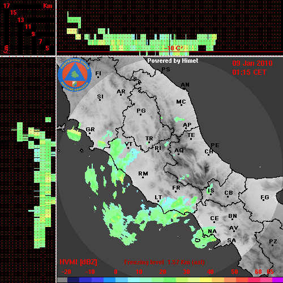Click the 50 dBZ color on scale
This screenshot has height=283, width=283.
click(234, 280)
